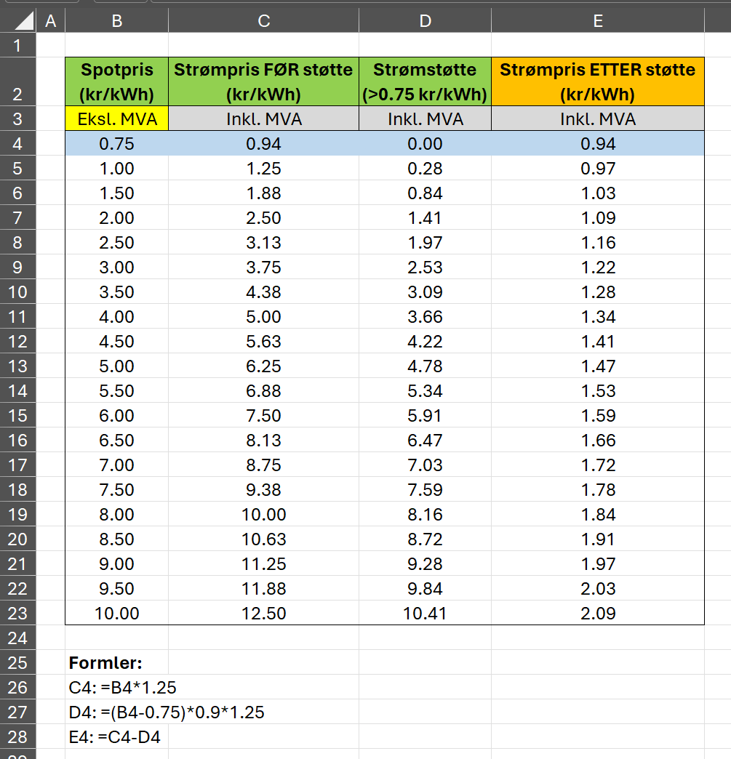
Task: Select cell C23 with value 12.50
Action: [263, 613]
